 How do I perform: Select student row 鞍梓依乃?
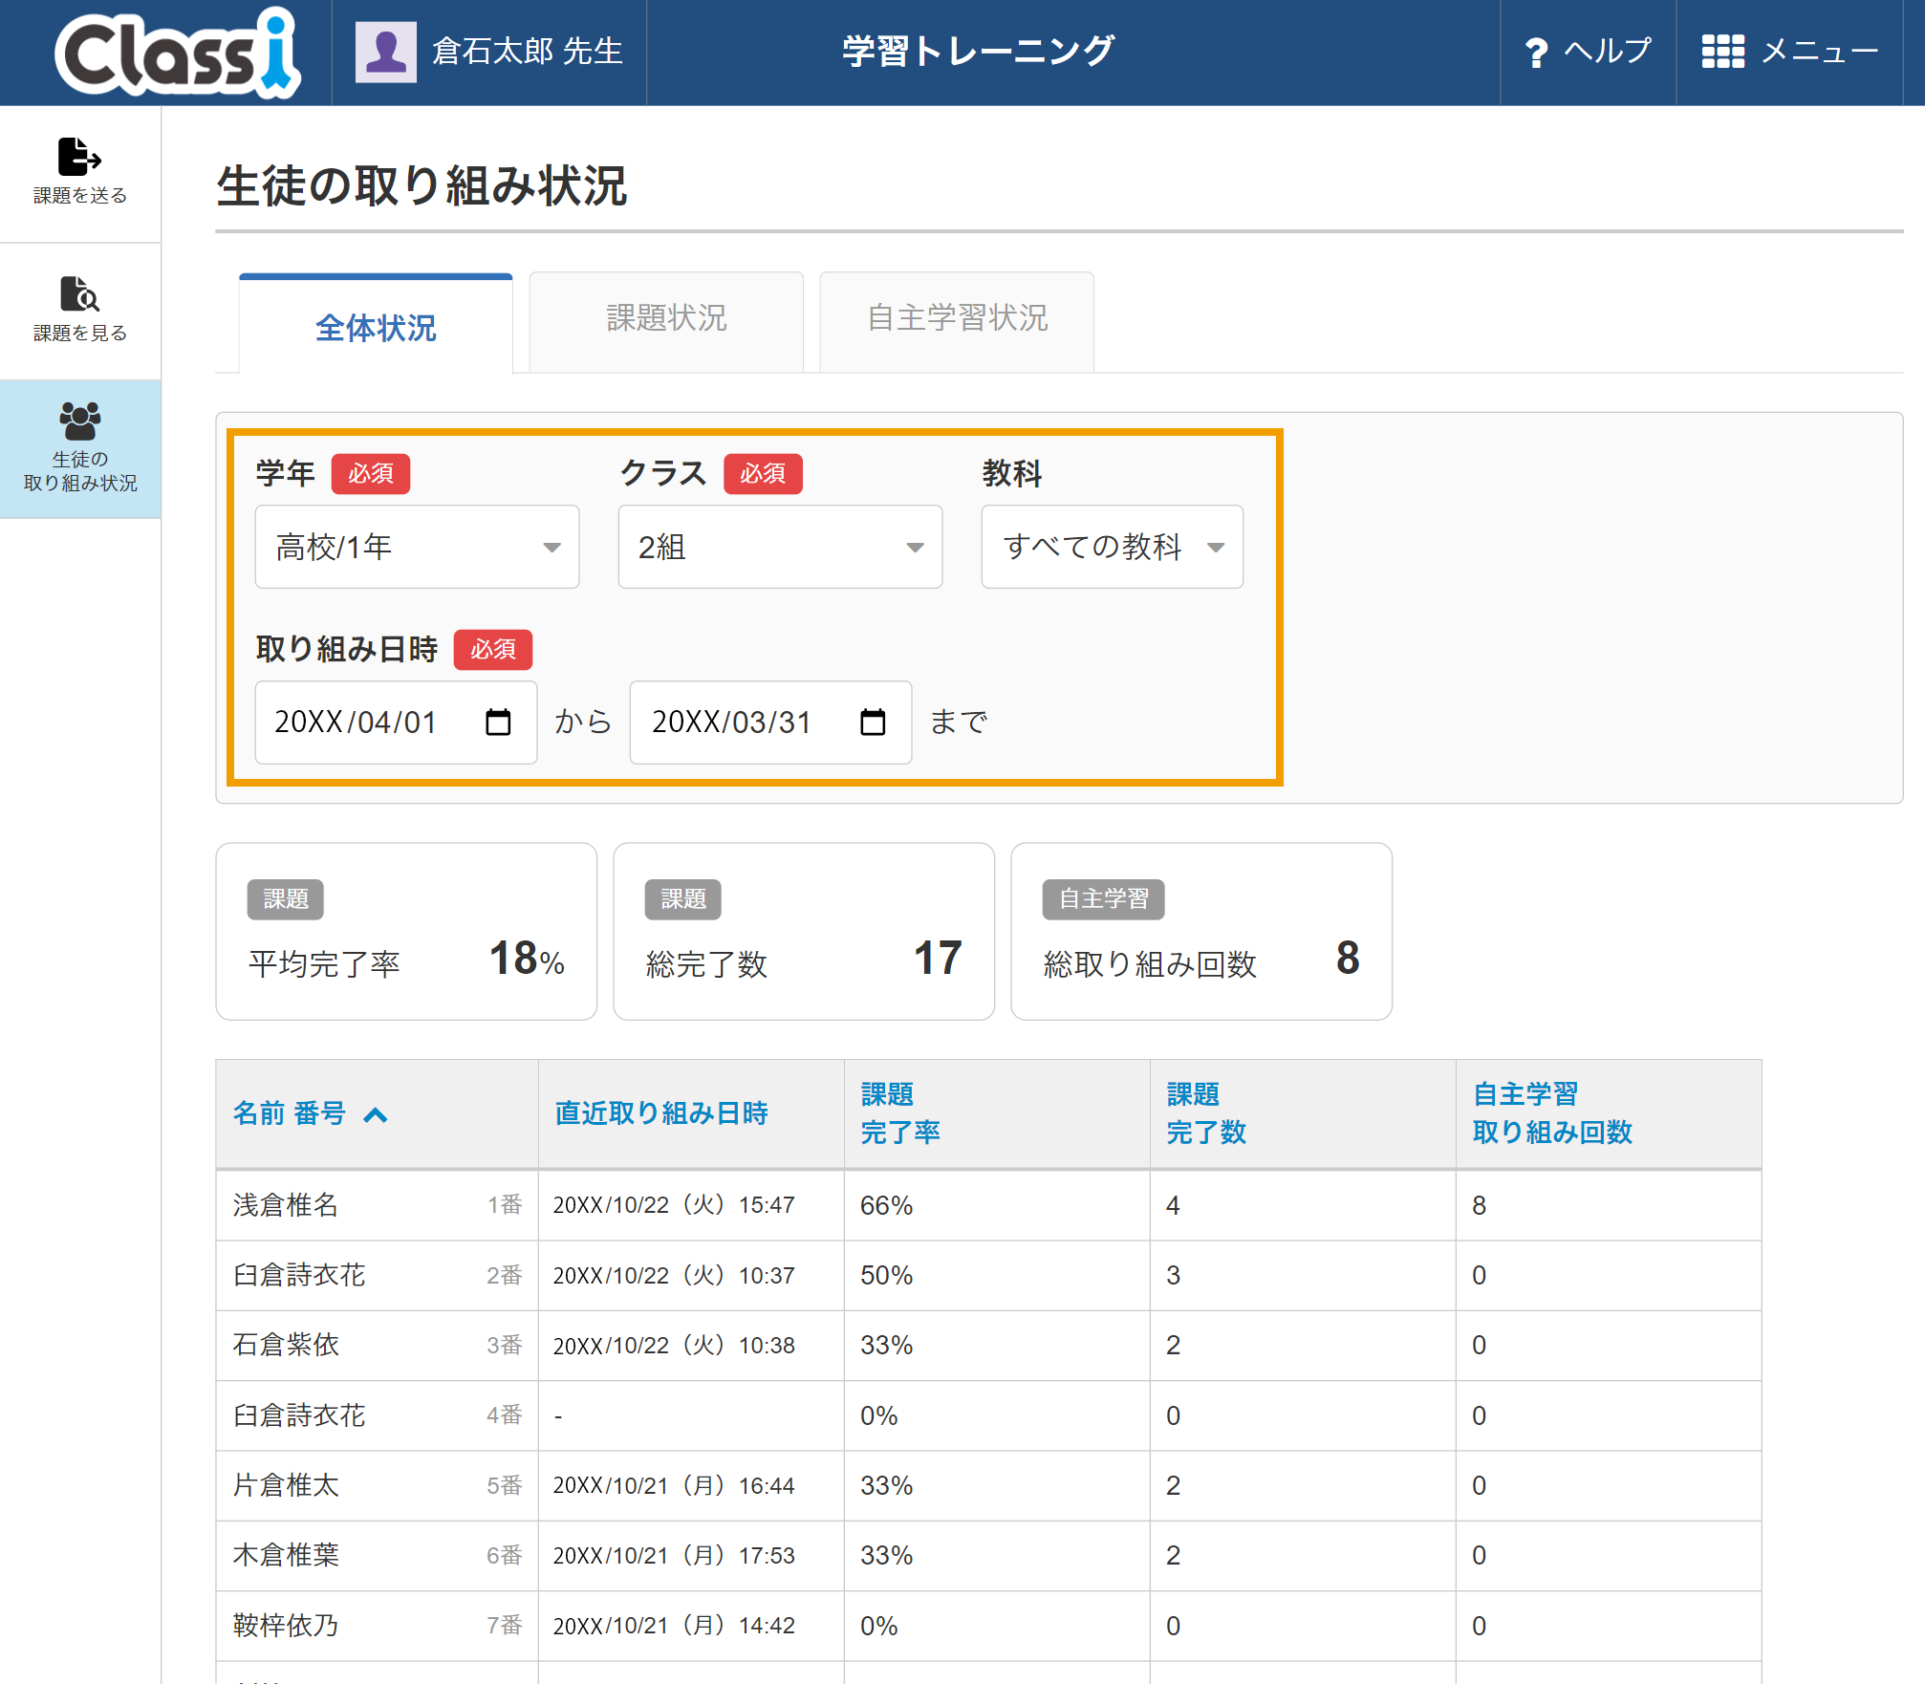coord(988,1626)
